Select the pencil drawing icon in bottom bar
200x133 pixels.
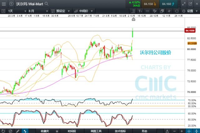(x=18, y=131)
